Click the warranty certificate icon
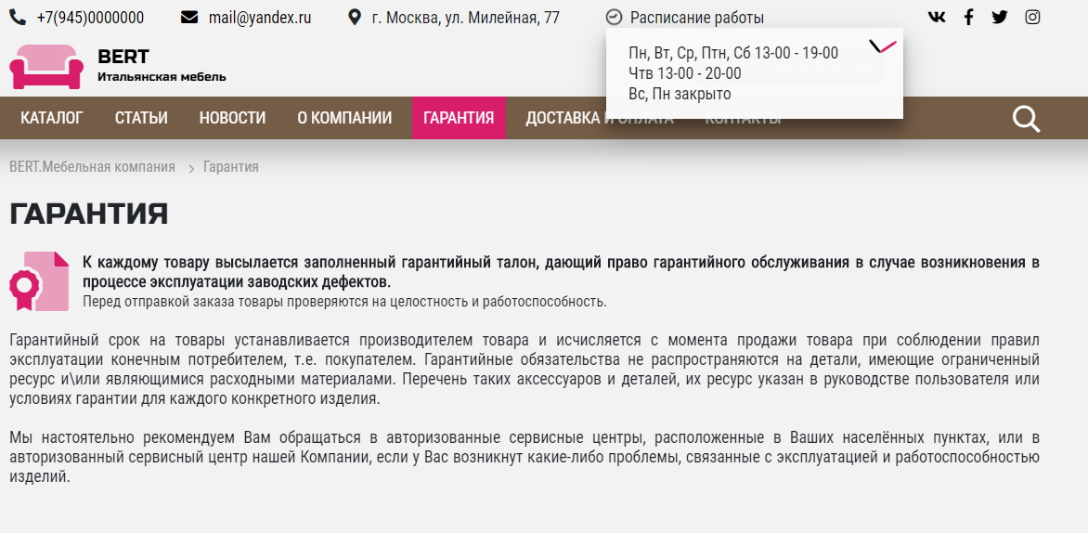Viewport: 1088px width, 533px height. tap(39, 280)
